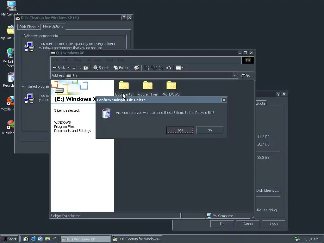Click the Forward arrow in Explorer toolbar
The image size is (324, 243).
(x=75, y=68)
